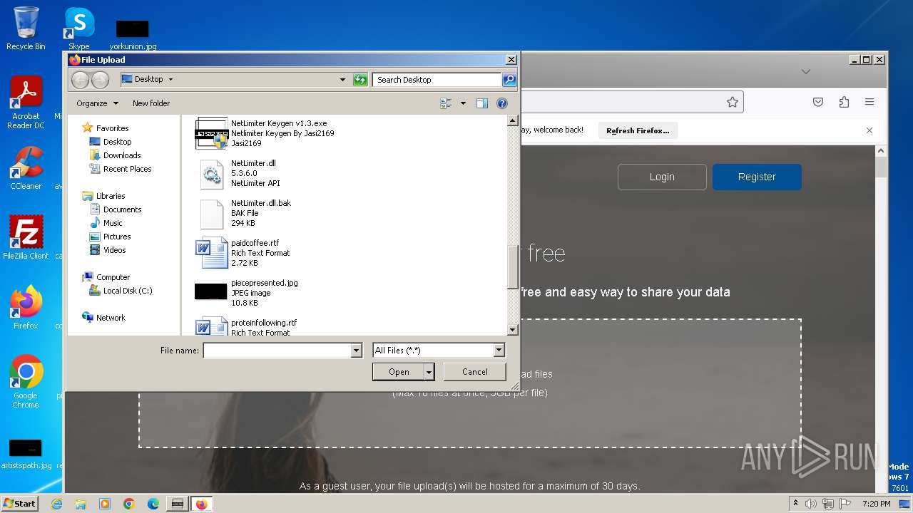The width and height of the screenshot is (913, 513).
Task: Open the Organize menu
Action: (x=97, y=103)
